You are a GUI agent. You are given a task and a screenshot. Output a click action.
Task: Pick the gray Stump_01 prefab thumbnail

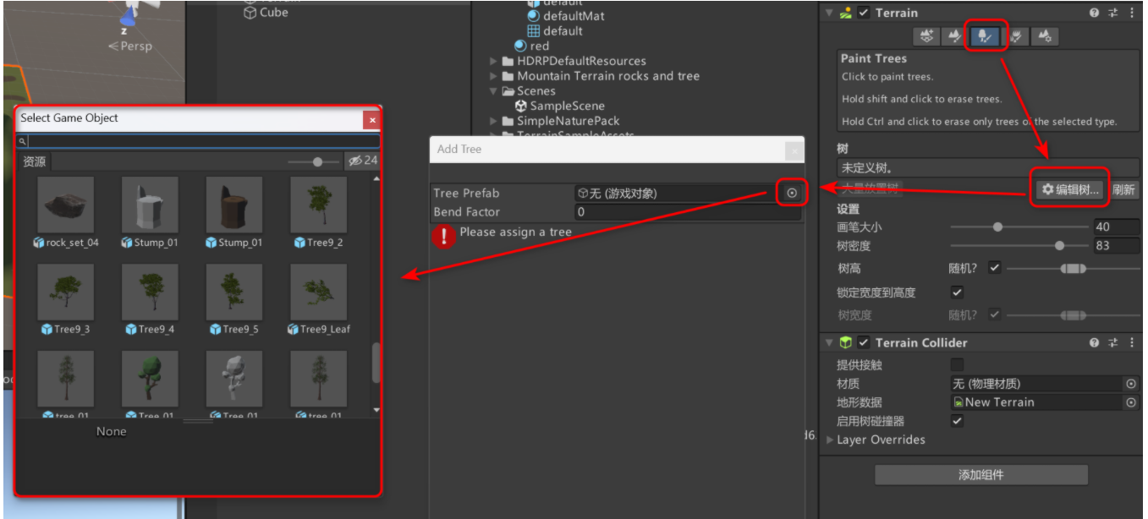click(150, 204)
